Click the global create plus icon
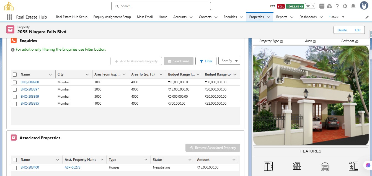 point(322,6)
